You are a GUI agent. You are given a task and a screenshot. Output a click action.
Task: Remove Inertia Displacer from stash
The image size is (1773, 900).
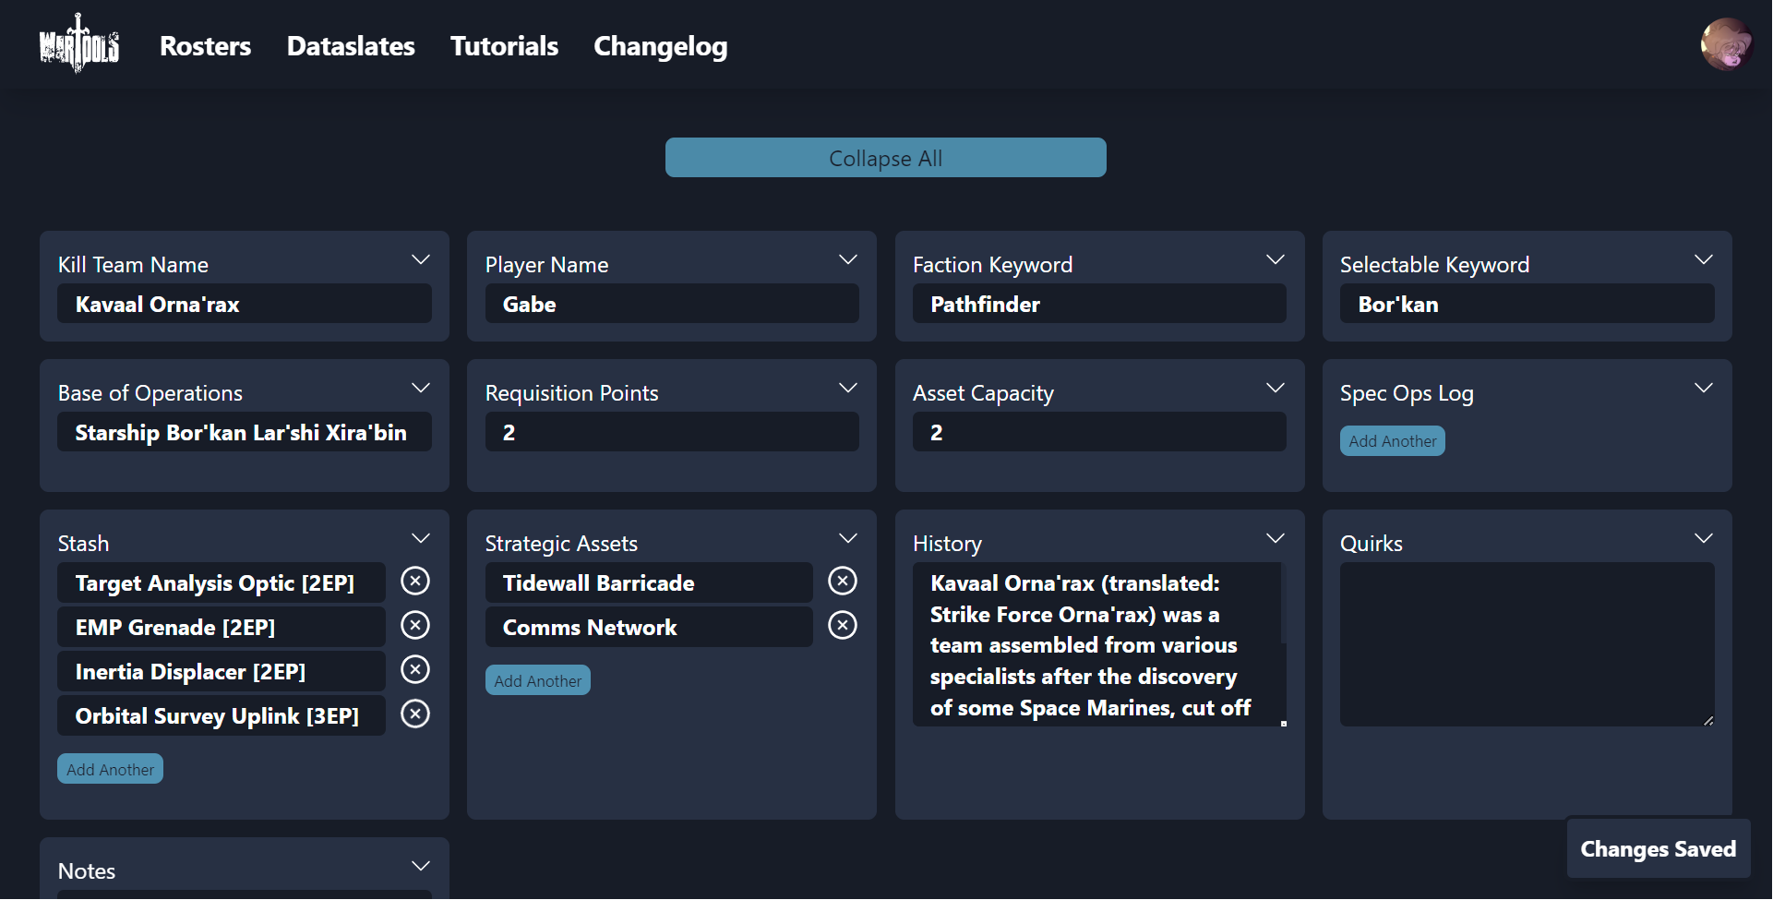415,669
